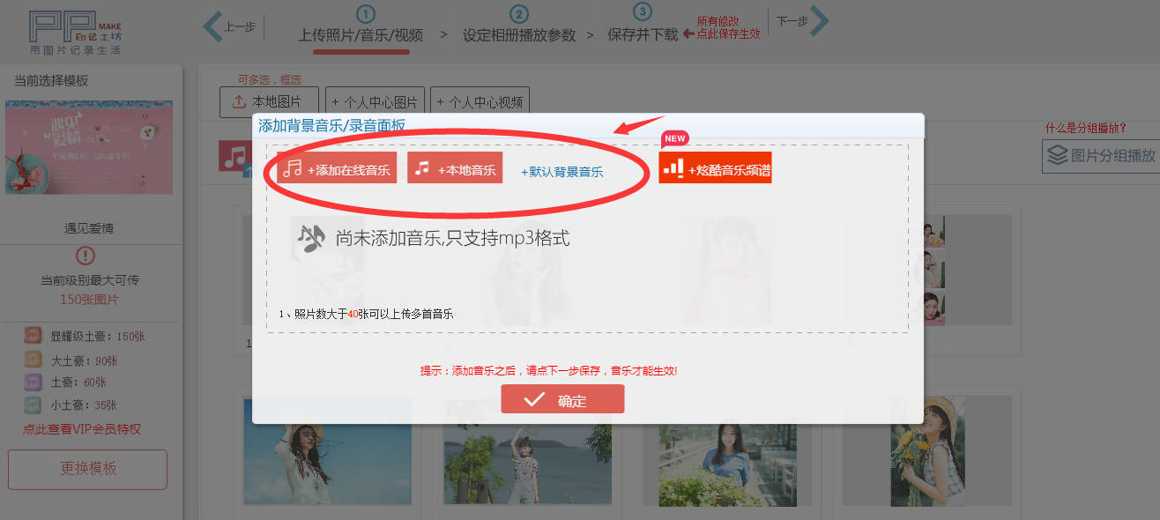Click 什么是分组播放? help link

(x=1086, y=128)
